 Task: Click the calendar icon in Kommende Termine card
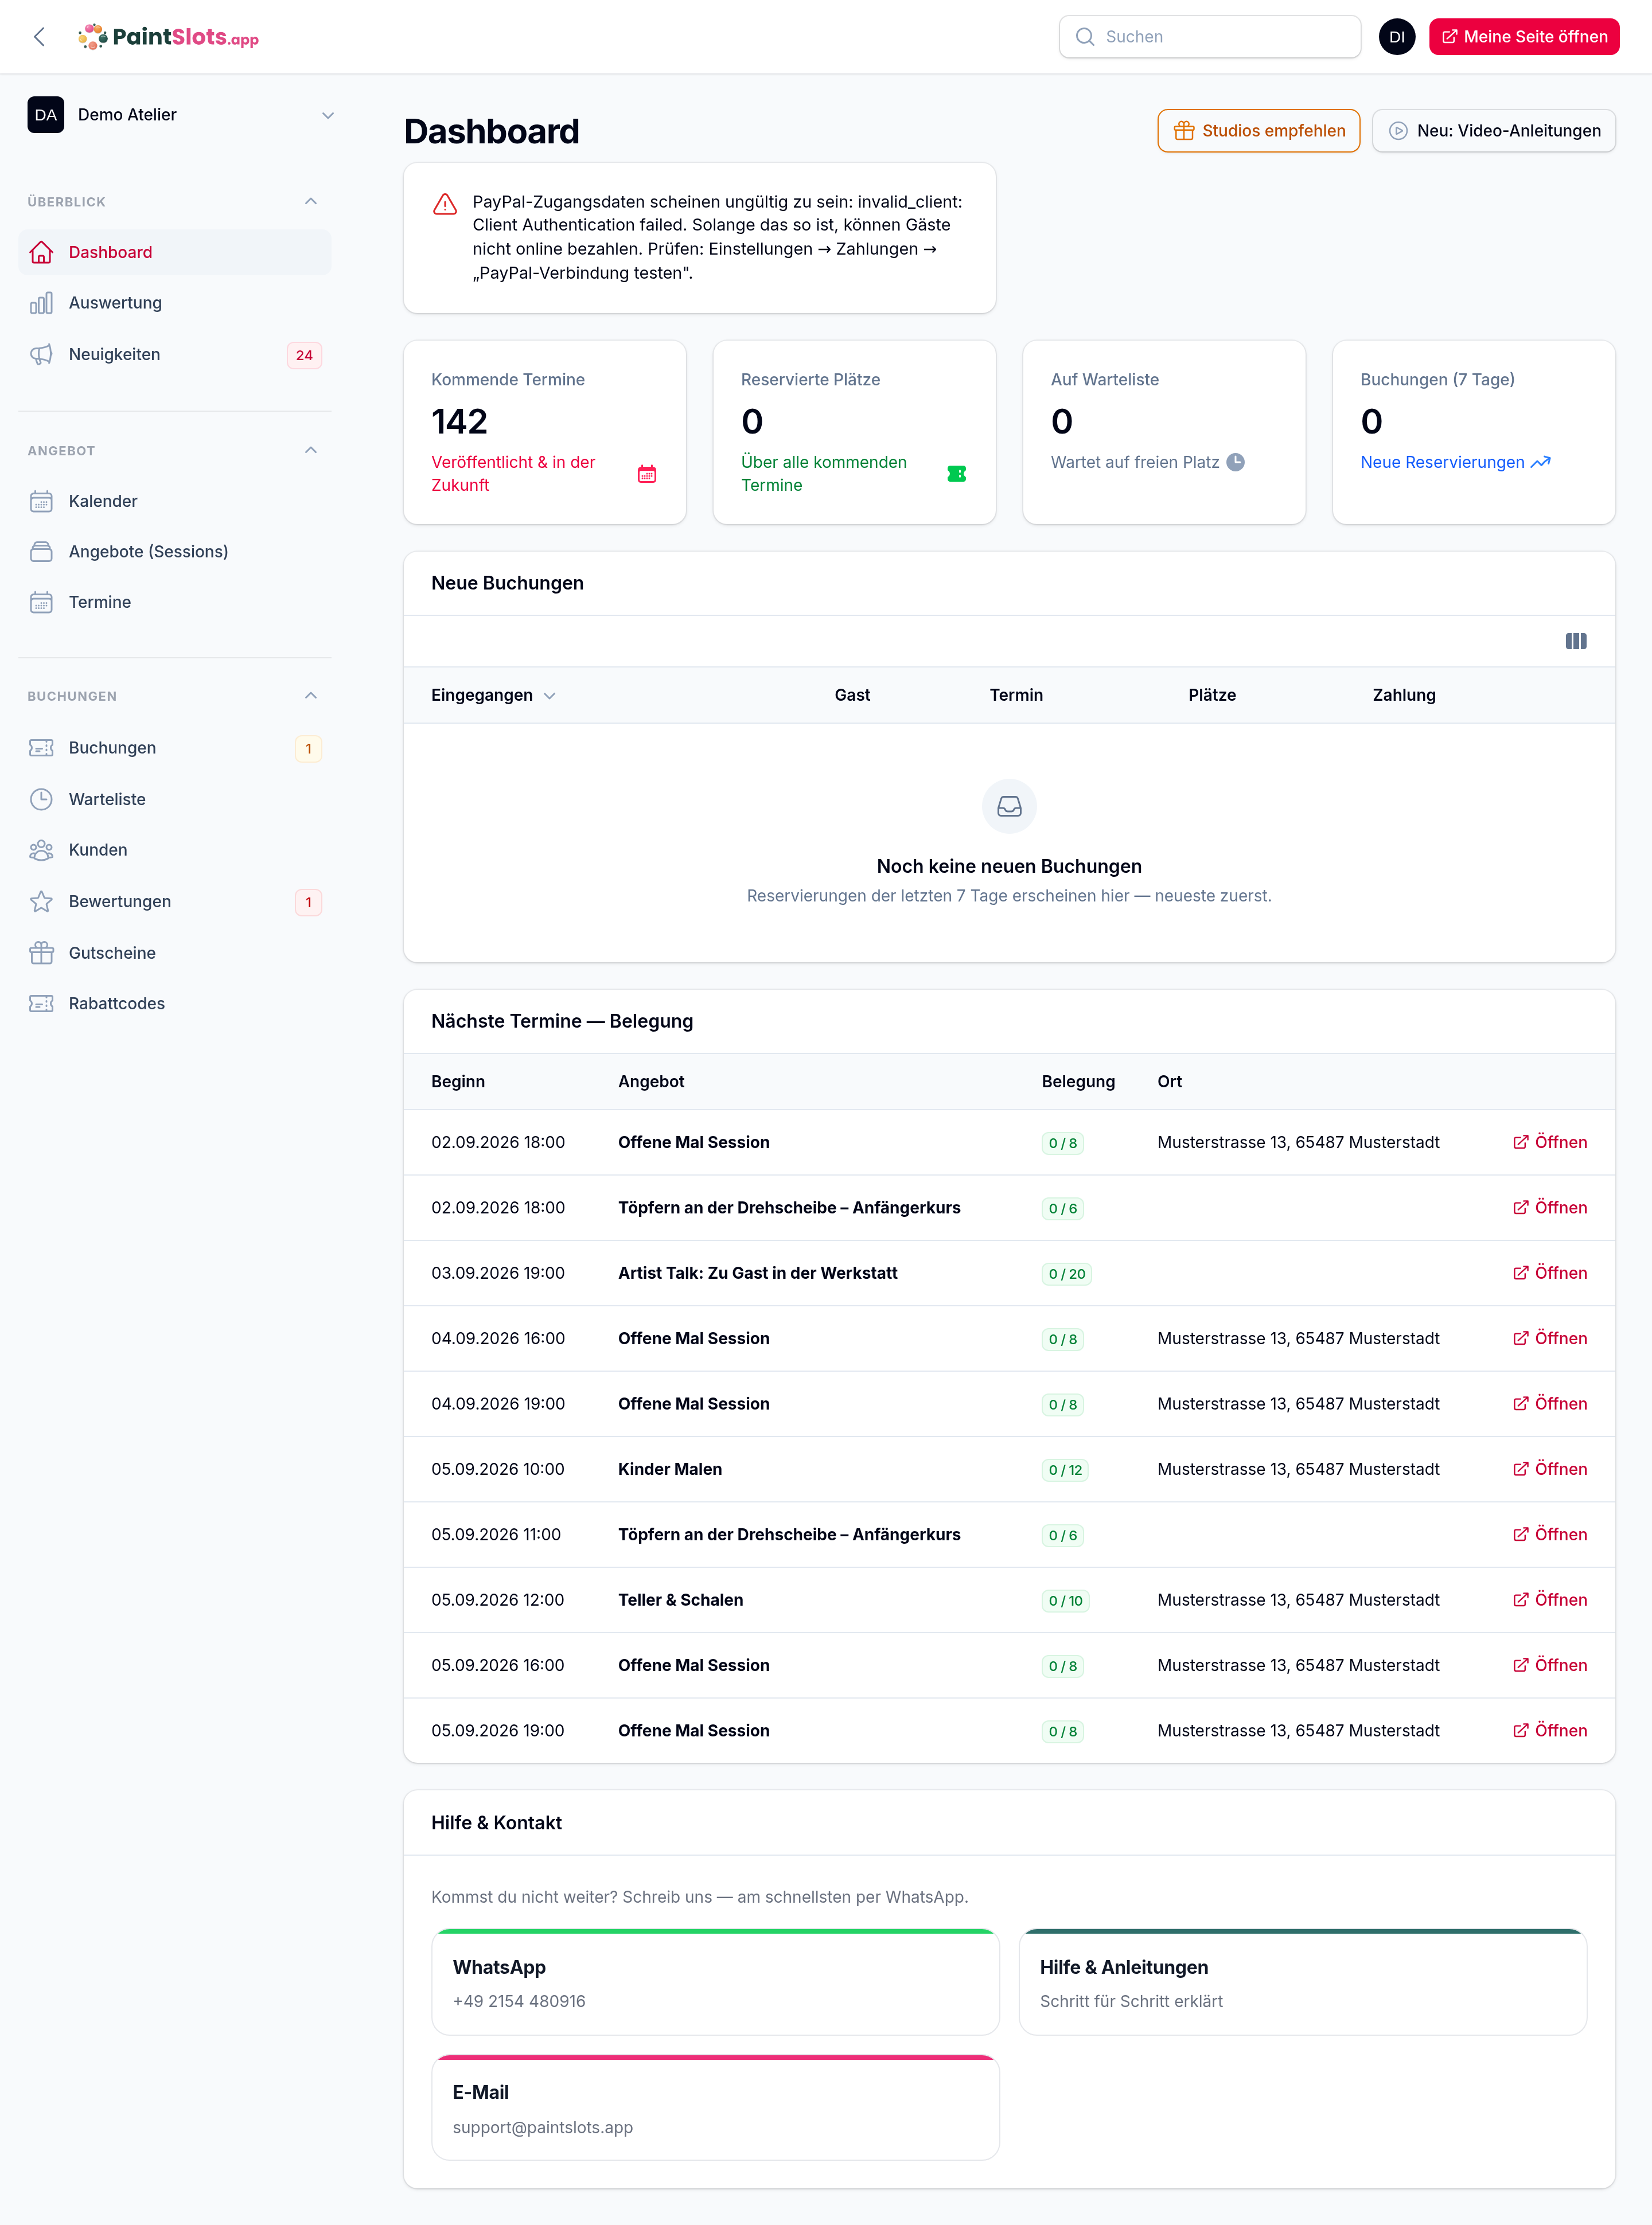pyautogui.click(x=647, y=474)
